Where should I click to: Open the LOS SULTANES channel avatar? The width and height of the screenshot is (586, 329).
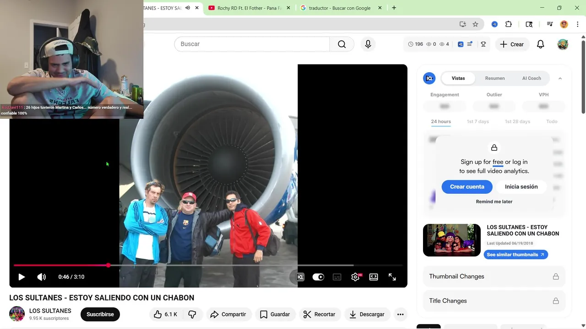tap(17, 314)
